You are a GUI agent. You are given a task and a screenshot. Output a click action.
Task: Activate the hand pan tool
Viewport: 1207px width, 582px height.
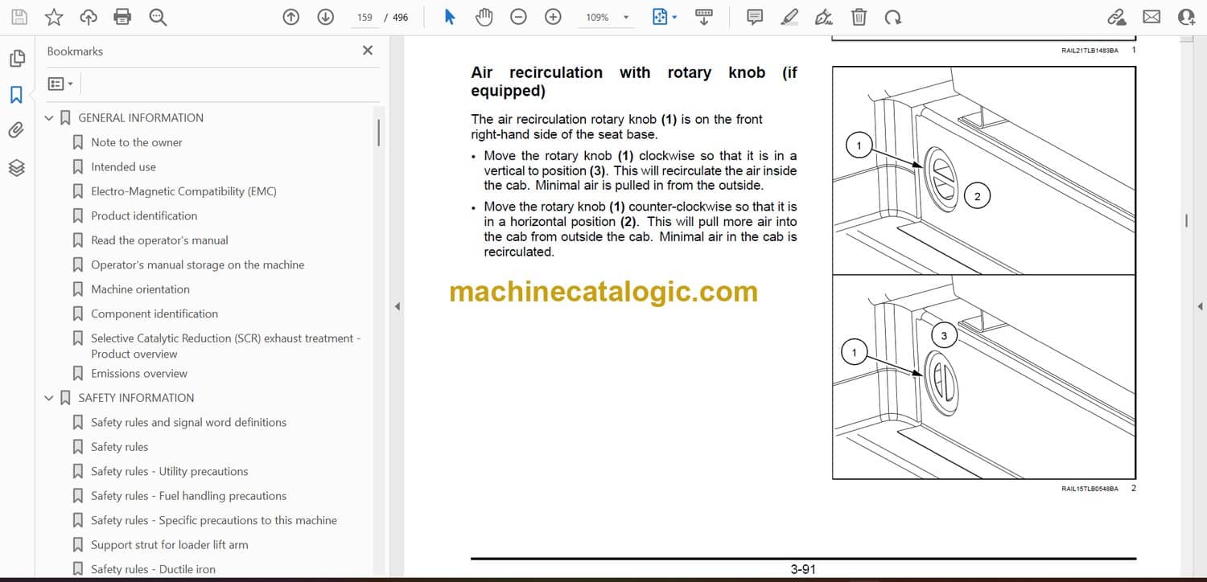tap(484, 17)
